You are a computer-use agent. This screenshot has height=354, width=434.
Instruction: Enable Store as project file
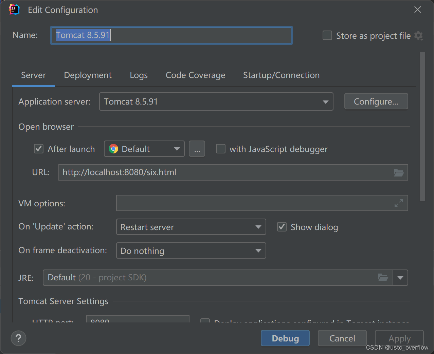coord(327,36)
